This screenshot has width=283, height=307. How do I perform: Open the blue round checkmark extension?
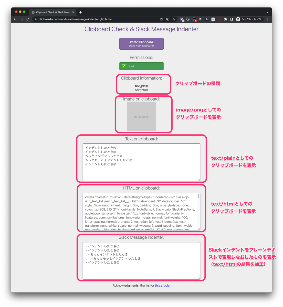(188, 19)
